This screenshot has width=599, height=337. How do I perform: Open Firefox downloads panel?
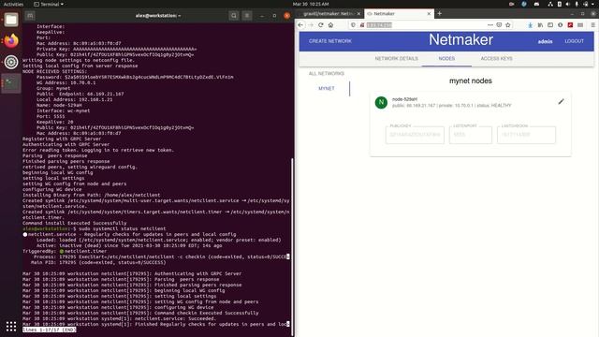tap(531, 25)
